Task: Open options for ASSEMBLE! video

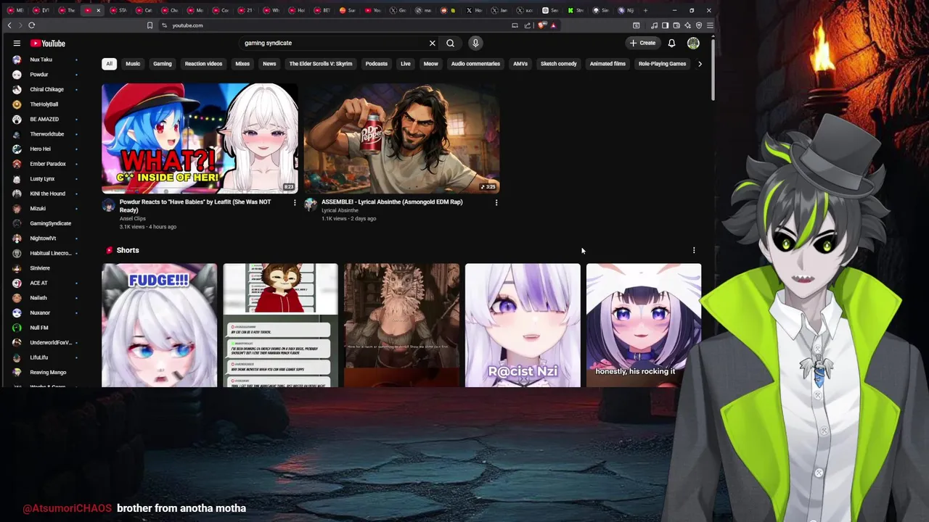Action: 496,202
